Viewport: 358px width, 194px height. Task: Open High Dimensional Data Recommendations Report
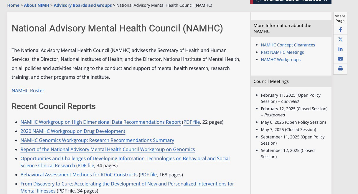(100, 122)
